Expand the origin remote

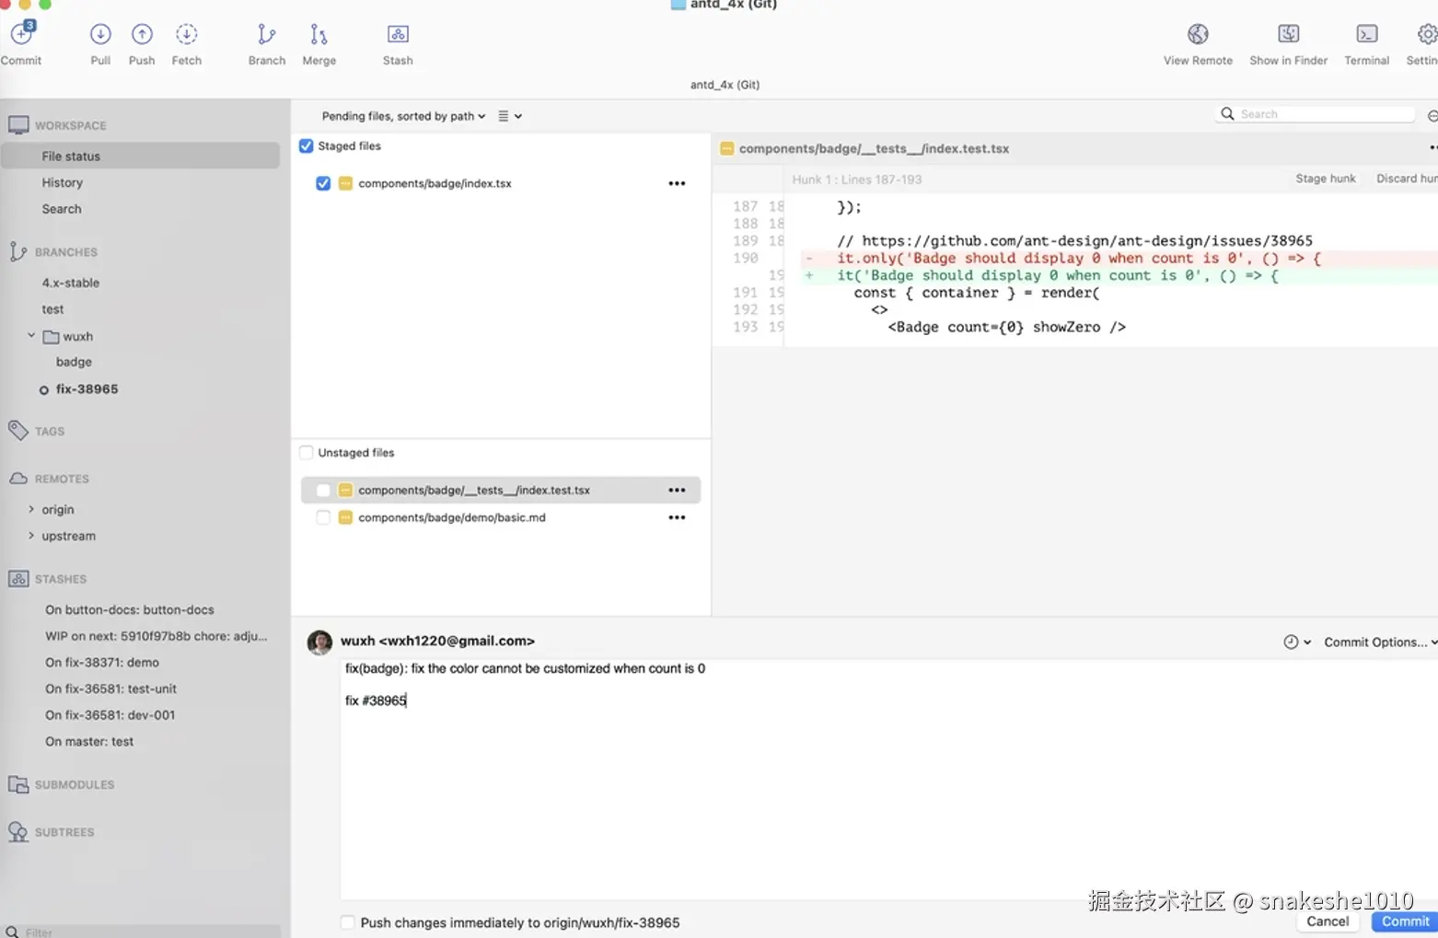31,509
